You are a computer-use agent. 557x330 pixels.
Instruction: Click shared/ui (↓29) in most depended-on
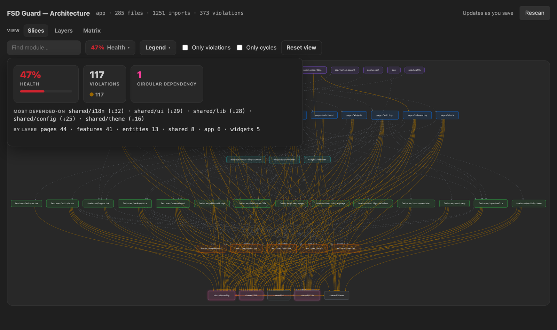tap(158, 111)
